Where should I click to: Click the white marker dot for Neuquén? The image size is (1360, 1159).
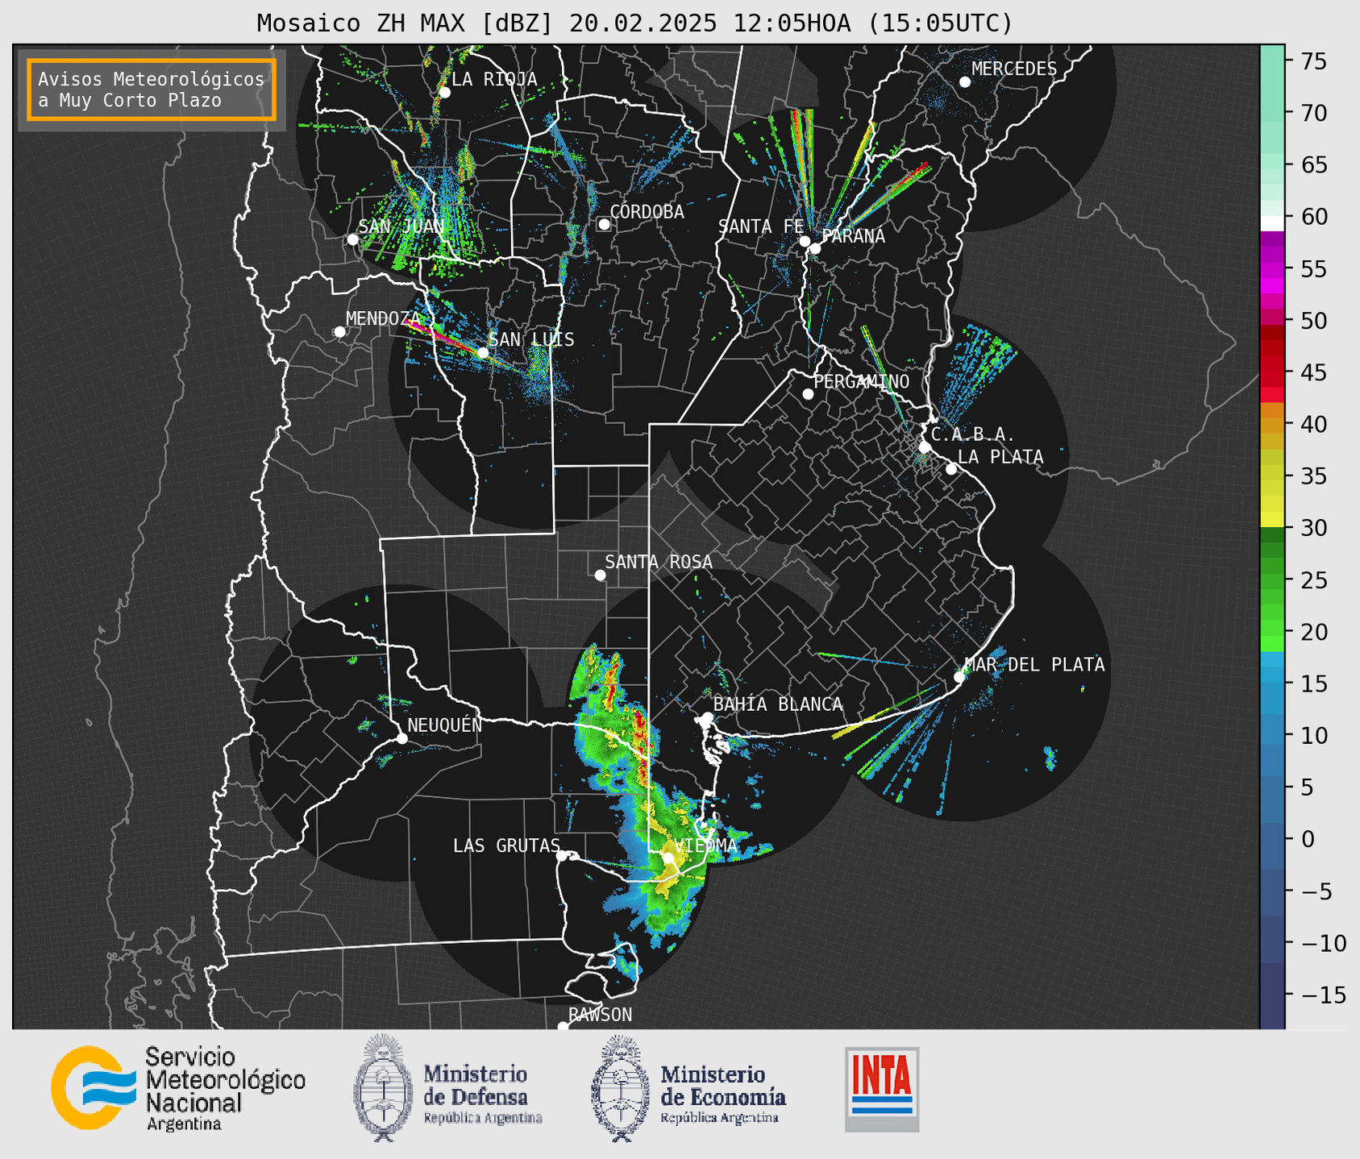point(401,738)
